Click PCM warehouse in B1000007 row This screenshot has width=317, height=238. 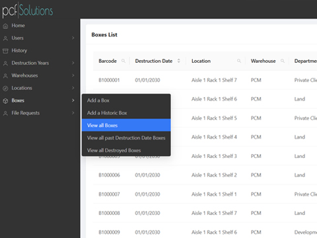[x=256, y=194]
